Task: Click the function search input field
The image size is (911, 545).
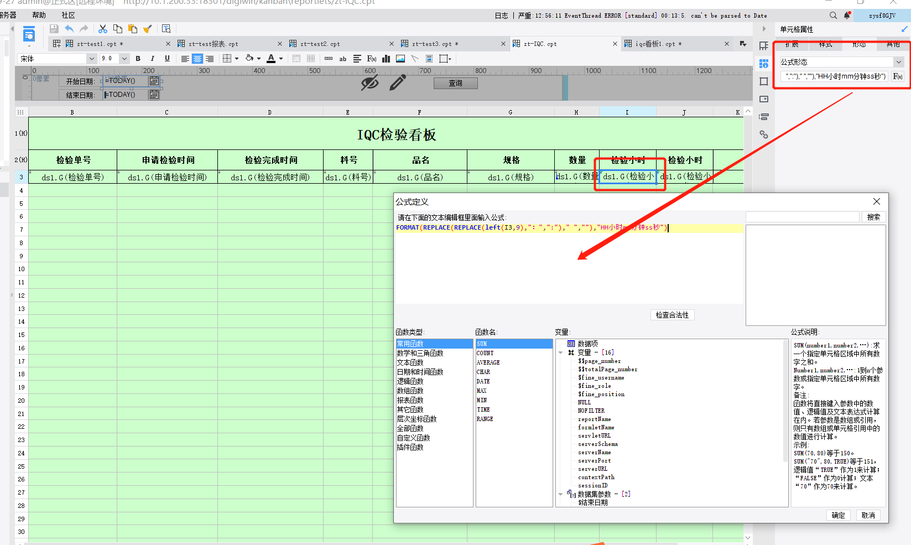Action: click(802, 217)
